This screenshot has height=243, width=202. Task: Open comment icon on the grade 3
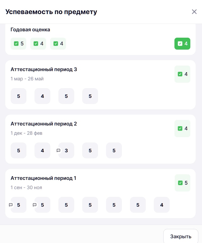click(58, 150)
